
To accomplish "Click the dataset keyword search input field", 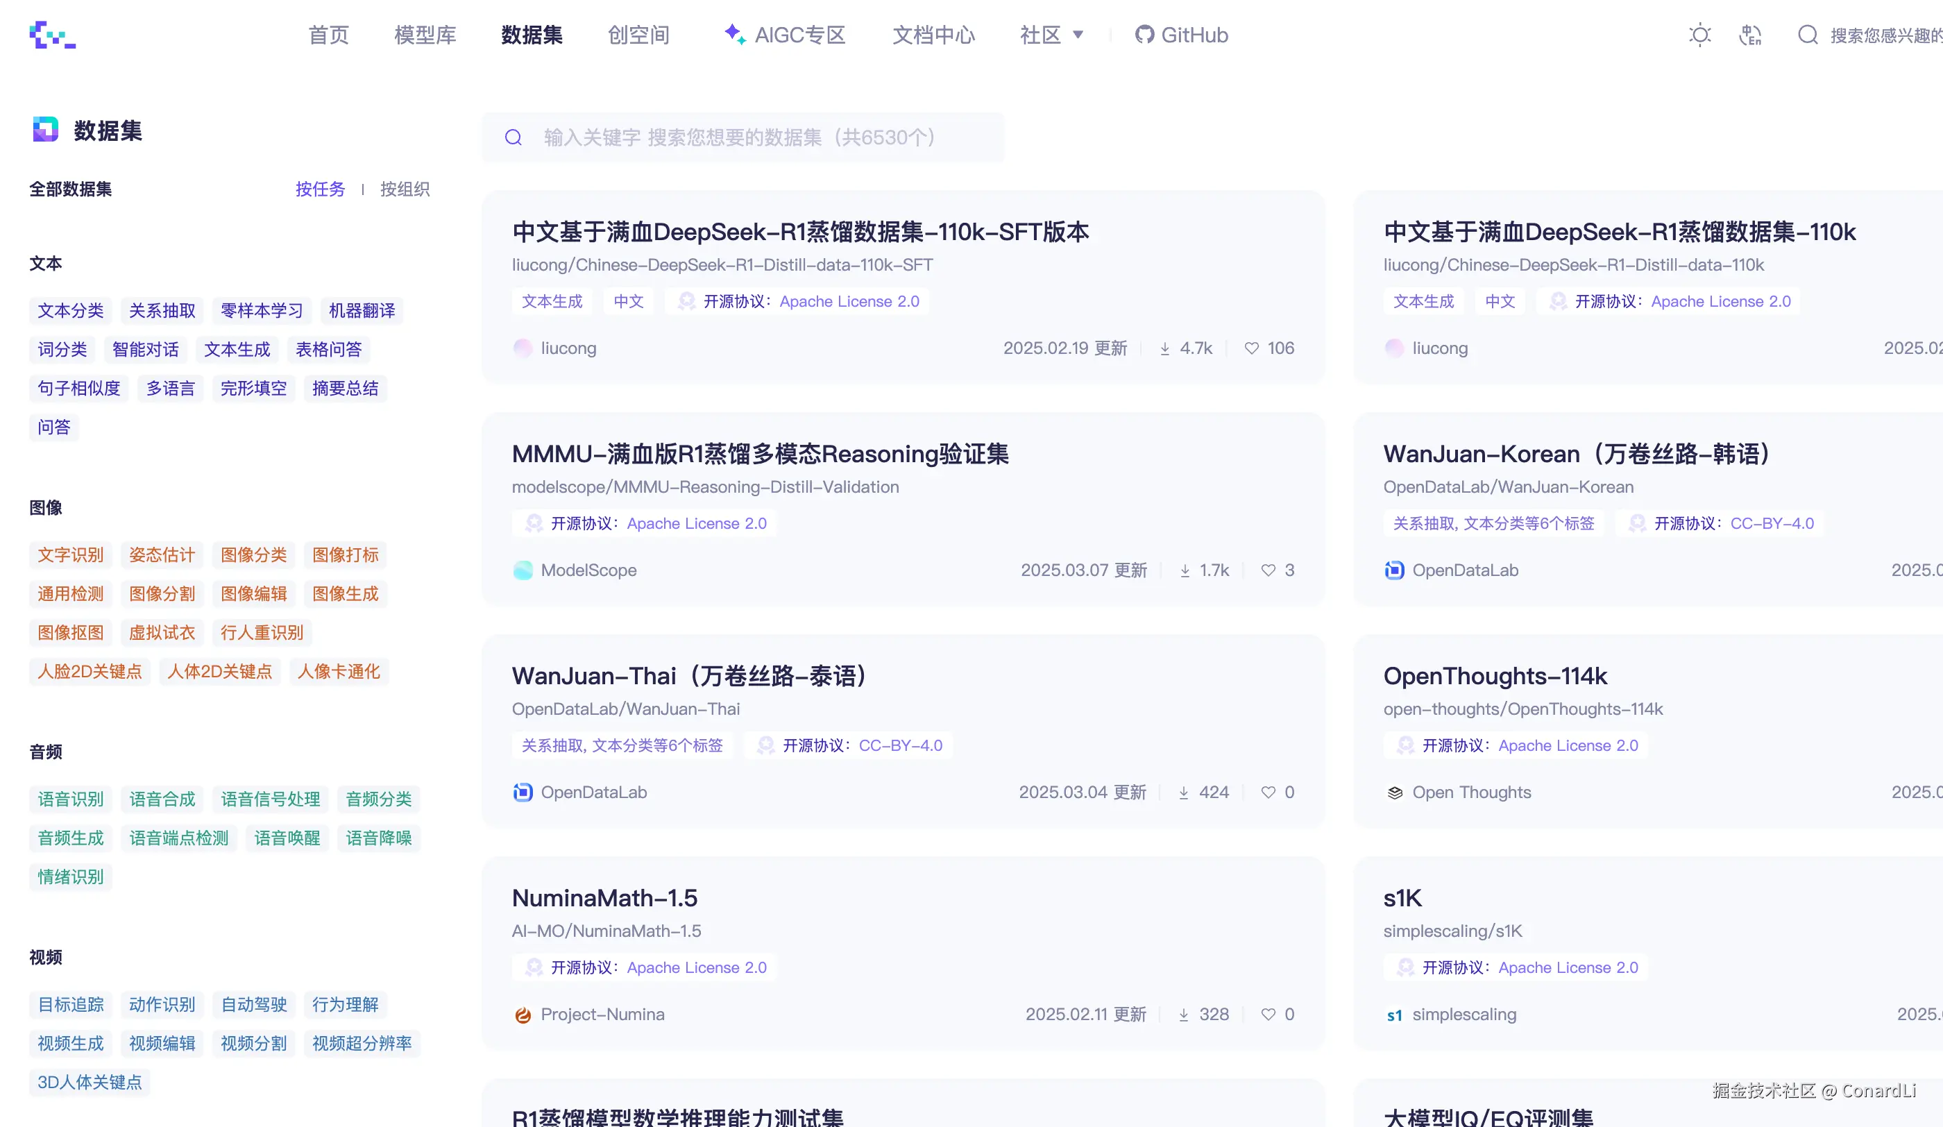I will coord(743,137).
